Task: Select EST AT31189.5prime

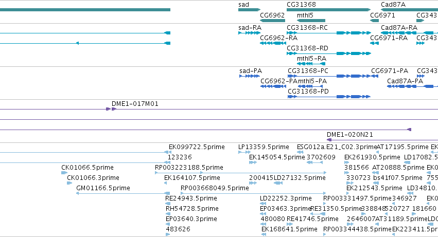Action: (401, 220)
